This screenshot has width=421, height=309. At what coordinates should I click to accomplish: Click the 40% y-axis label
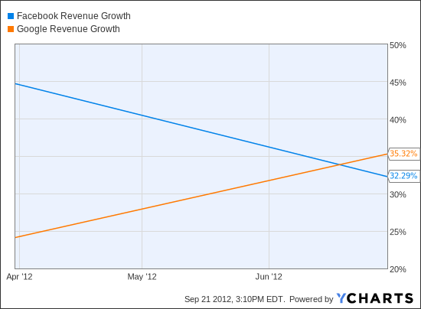[398, 120]
